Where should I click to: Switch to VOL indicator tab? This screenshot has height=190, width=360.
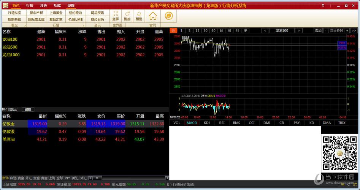click(x=177, y=123)
